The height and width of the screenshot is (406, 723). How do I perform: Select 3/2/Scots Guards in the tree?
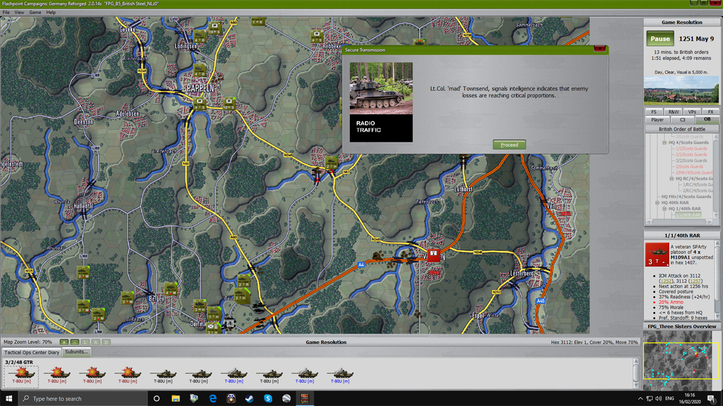[691, 161]
